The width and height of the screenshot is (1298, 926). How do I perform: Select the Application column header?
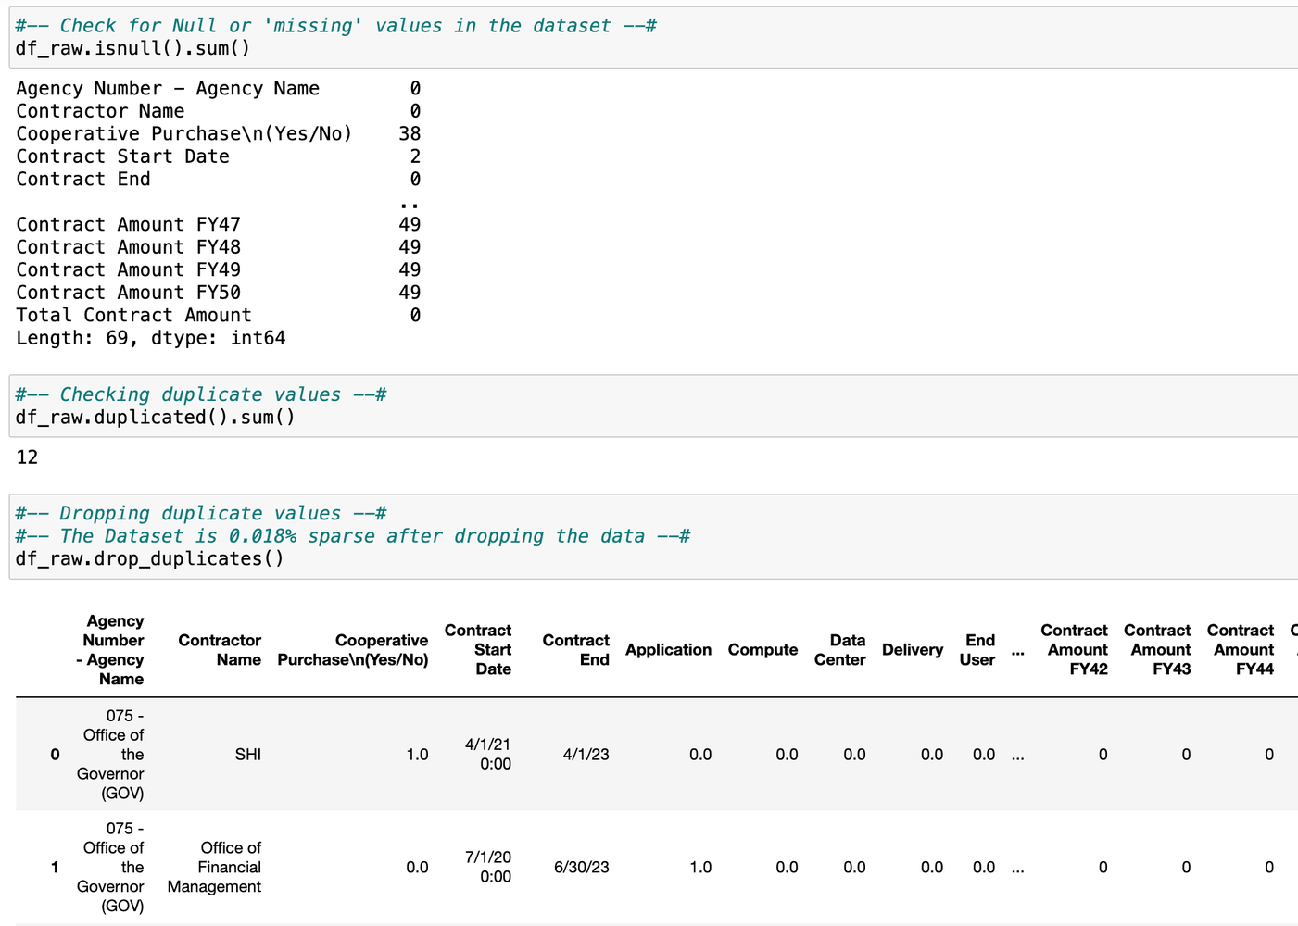point(668,650)
